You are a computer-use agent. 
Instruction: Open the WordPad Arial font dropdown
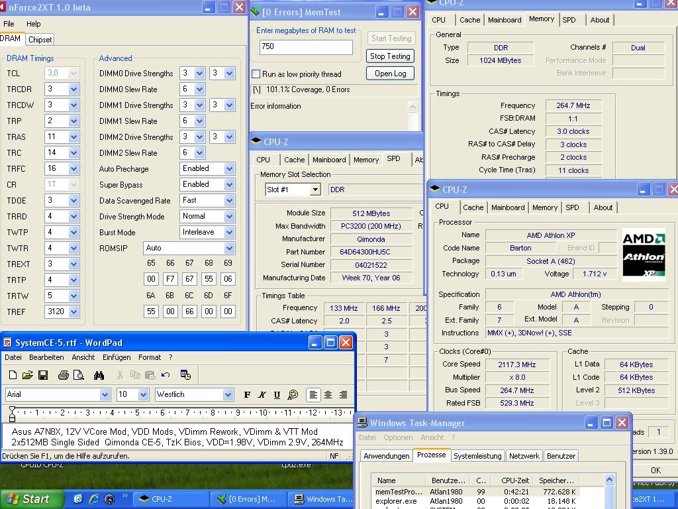[105, 394]
